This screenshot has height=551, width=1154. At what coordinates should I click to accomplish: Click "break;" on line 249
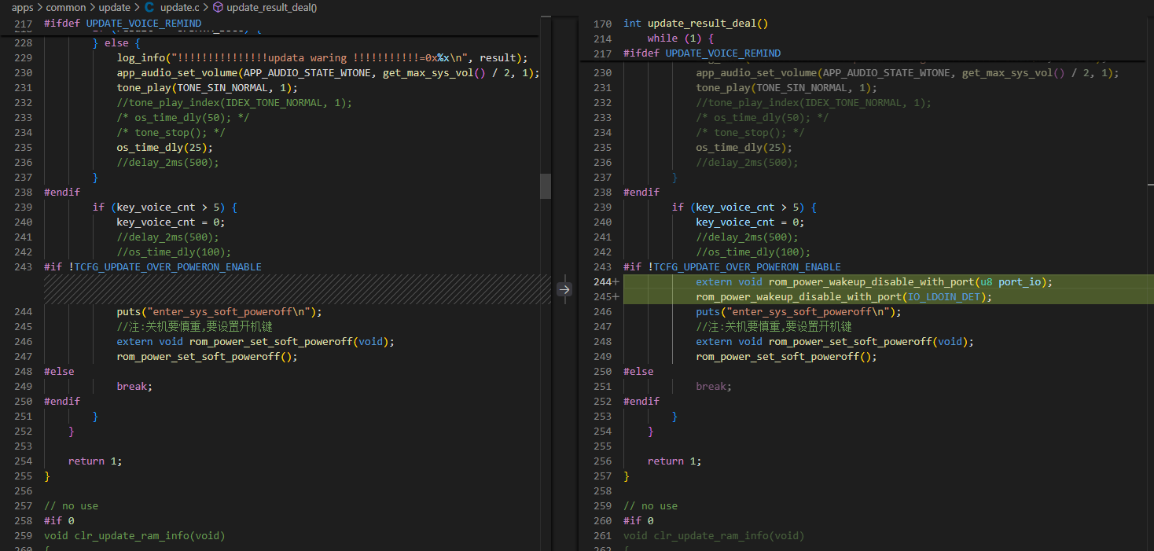pyautogui.click(x=134, y=386)
